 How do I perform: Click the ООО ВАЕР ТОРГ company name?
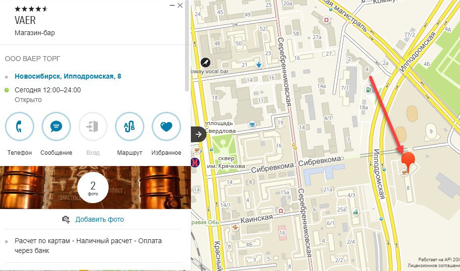[x=33, y=59]
